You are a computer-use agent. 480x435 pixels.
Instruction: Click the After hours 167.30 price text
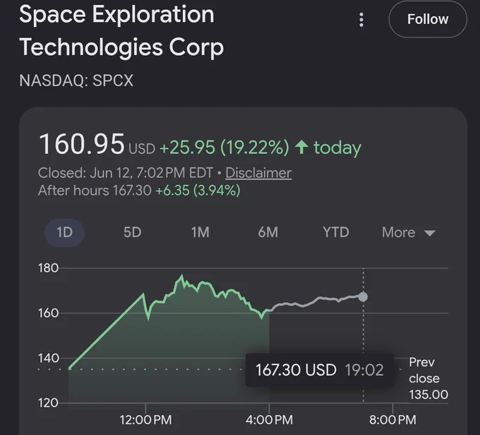(95, 191)
